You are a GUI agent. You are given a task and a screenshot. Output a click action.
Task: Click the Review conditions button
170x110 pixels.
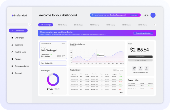pyautogui.click(x=140, y=60)
